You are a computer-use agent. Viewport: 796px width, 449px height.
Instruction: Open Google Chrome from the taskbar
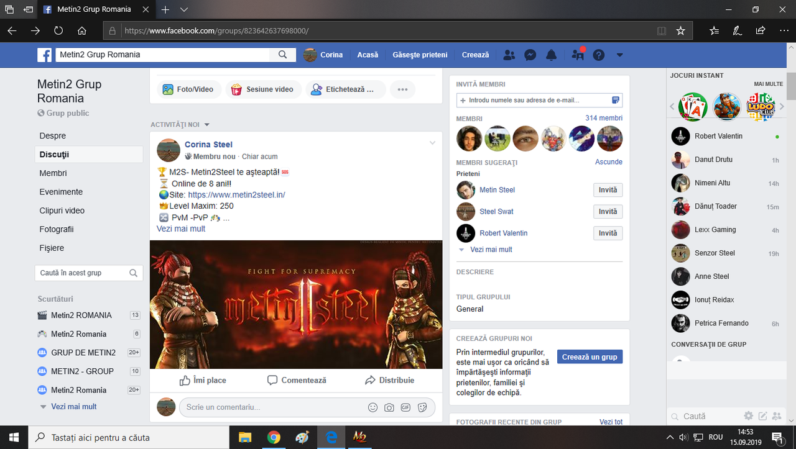[x=274, y=437]
